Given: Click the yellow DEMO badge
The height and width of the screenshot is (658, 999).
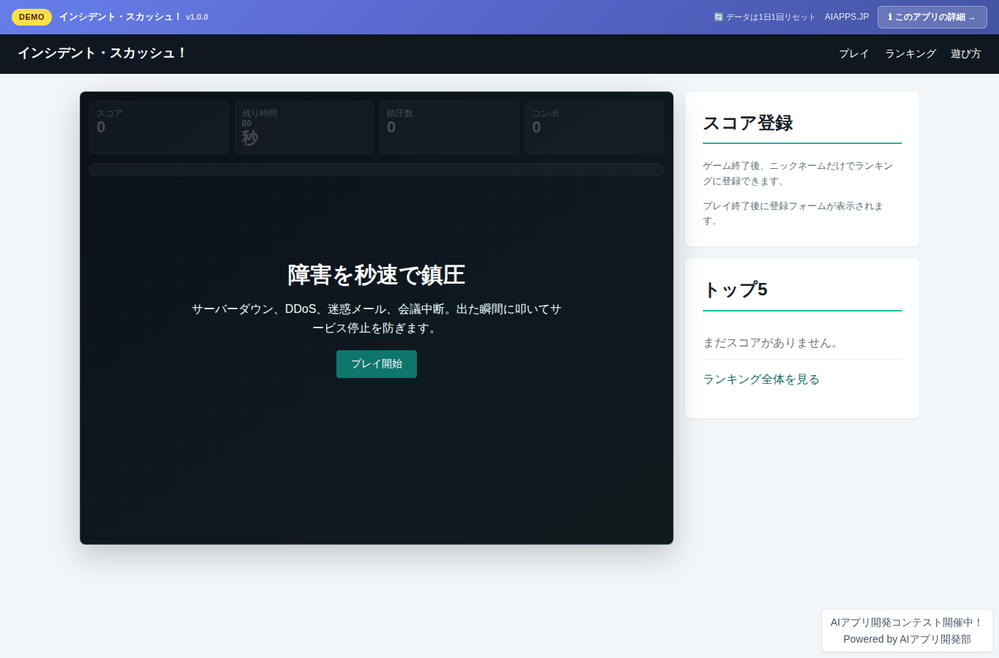Looking at the screenshot, I should coord(31,17).
